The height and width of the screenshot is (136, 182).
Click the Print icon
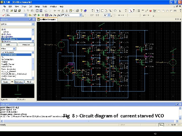pyautogui.click(x=77, y=11)
